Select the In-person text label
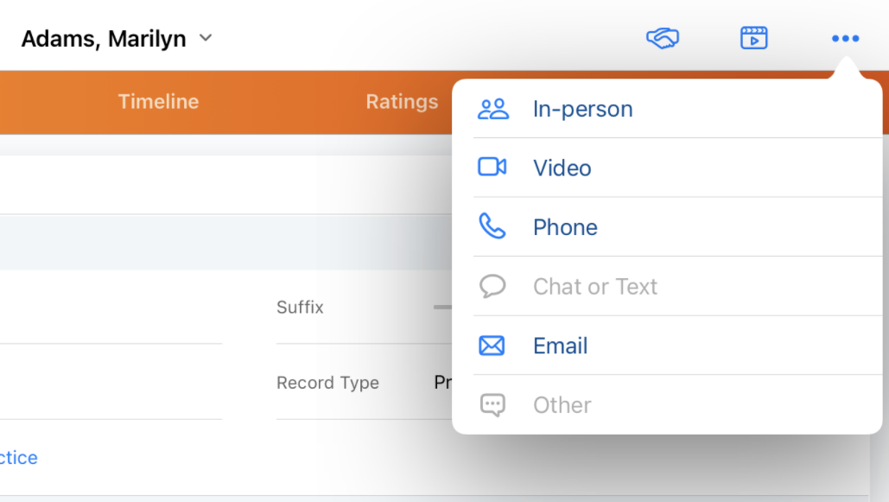 (582, 109)
